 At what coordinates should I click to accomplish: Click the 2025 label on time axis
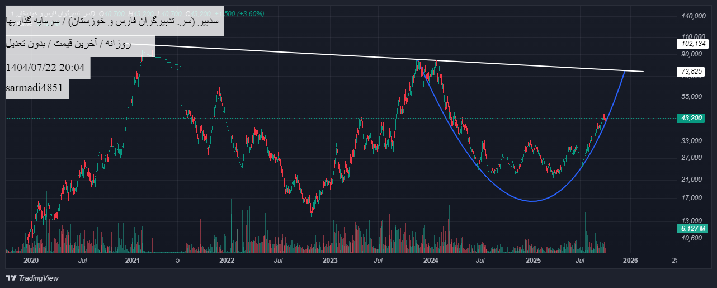pos(533,261)
